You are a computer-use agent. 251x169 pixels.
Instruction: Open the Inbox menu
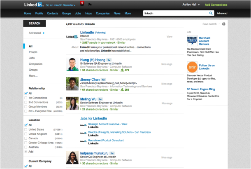tap(88, 13)
